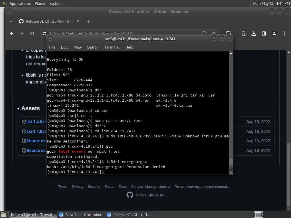Open a new Chromium tab

[x=88, y=21]
